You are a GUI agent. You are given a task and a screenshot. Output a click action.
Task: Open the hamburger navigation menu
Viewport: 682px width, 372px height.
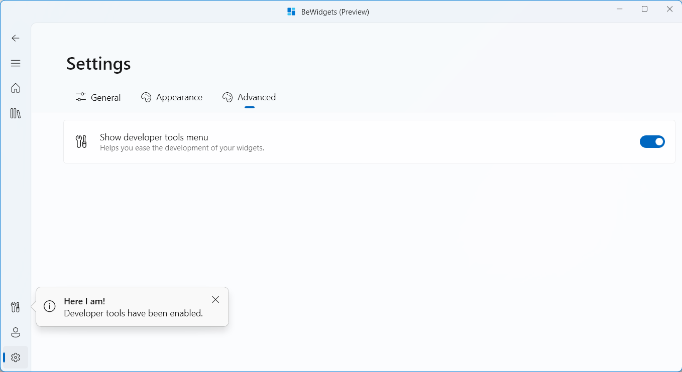[16, 63]
